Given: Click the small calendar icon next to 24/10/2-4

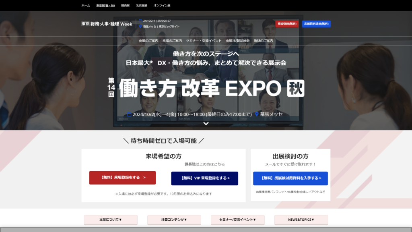Looking at the screenshot, I should point(140,21).
